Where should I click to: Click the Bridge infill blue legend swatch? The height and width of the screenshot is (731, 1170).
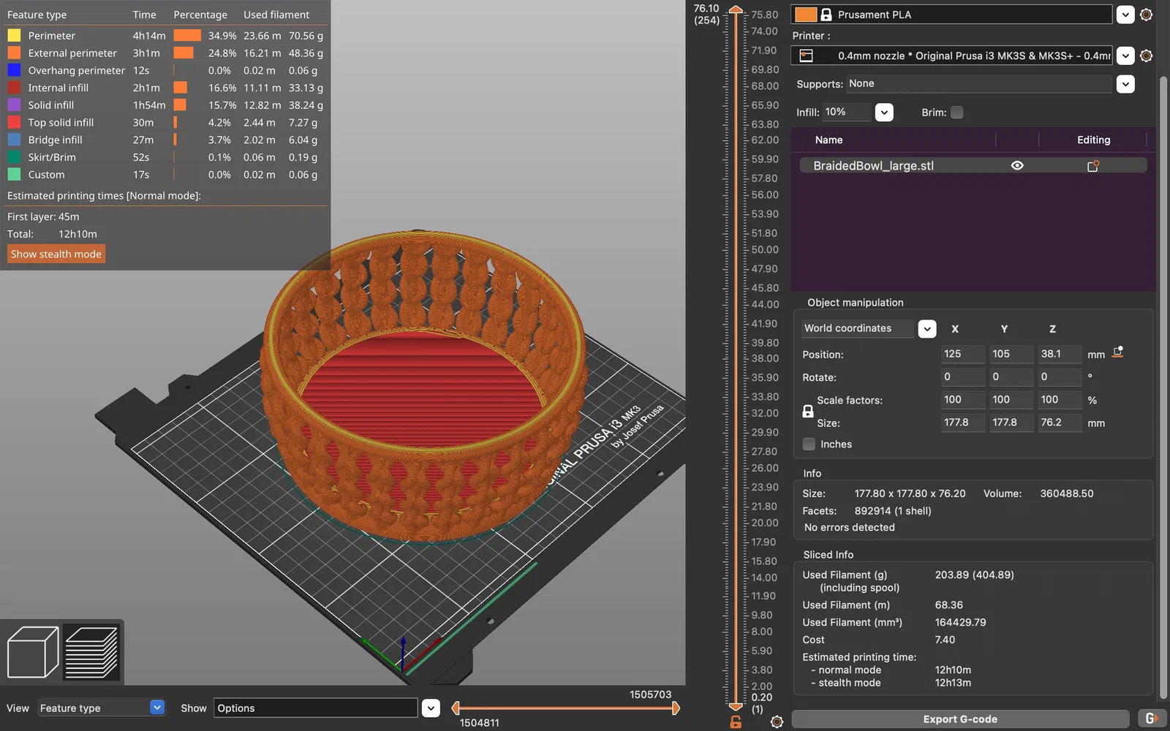tap(14, 140)
